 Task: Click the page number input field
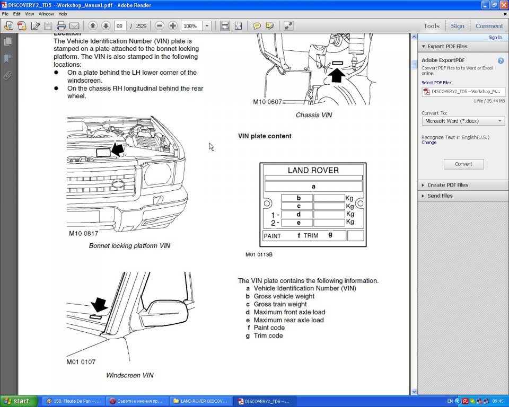(120, 26)
